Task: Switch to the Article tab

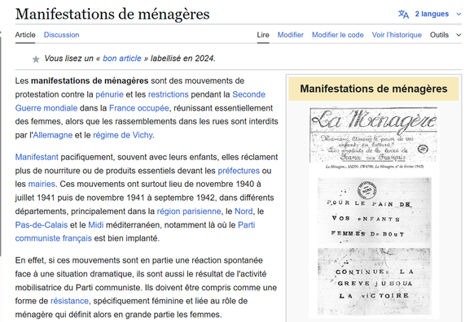Action: click(x=25, y=35)
